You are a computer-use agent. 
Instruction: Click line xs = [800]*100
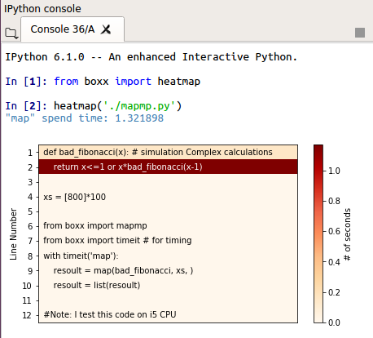pyautogui.click(x=74, y=197)
